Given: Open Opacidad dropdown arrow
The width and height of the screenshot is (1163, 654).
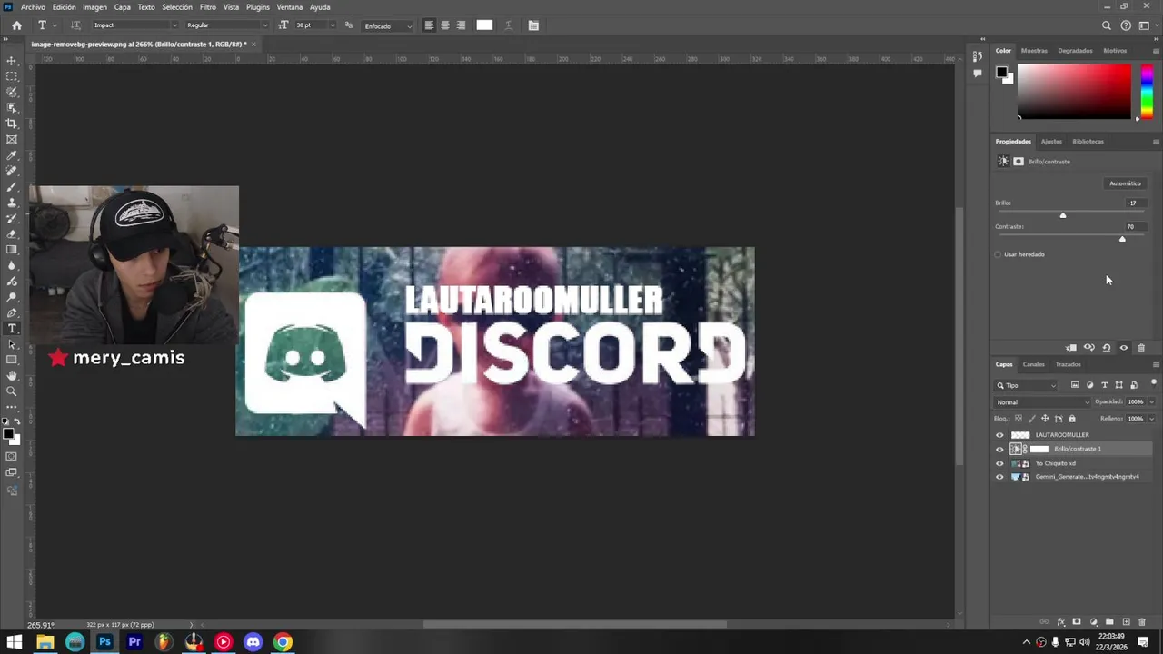Looking at the screenshot, I should point(1152,402).
